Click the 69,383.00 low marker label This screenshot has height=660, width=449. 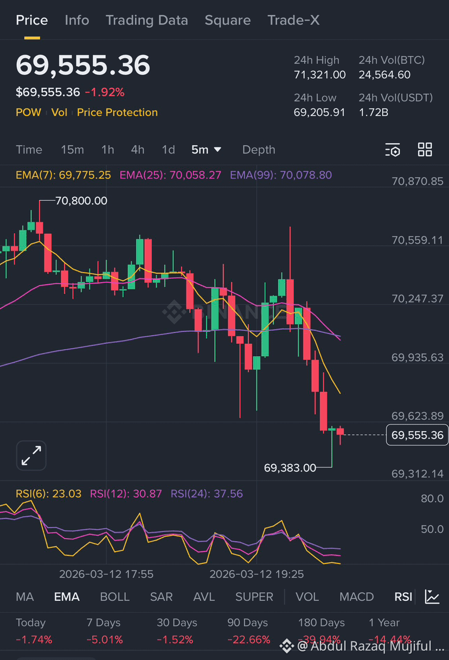click(290, 467)
